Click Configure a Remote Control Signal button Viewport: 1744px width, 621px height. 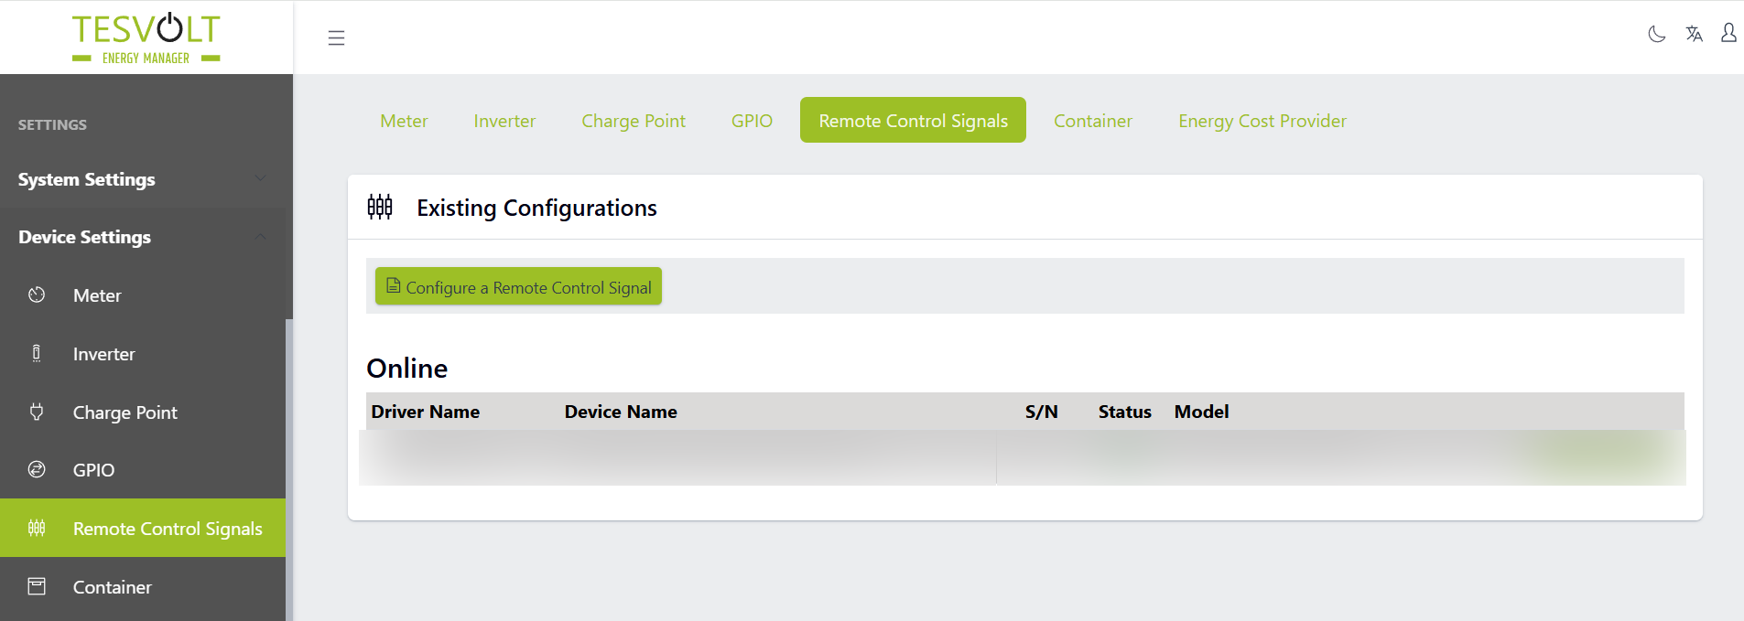point(518,287)
